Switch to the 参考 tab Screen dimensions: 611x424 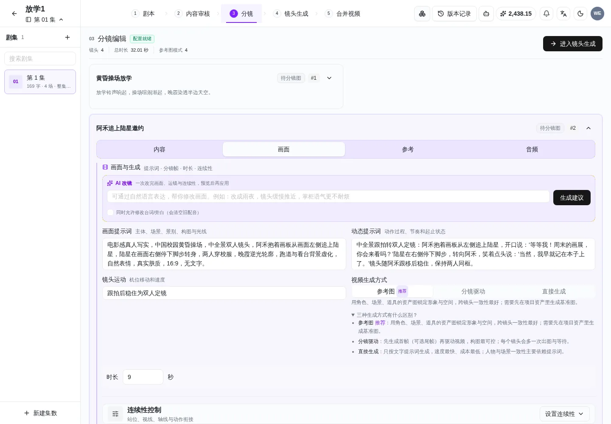[x=408, y=149]
